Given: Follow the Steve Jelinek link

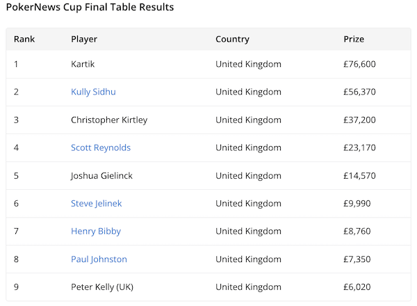Looking at the screenshot, I should (97, 203).
